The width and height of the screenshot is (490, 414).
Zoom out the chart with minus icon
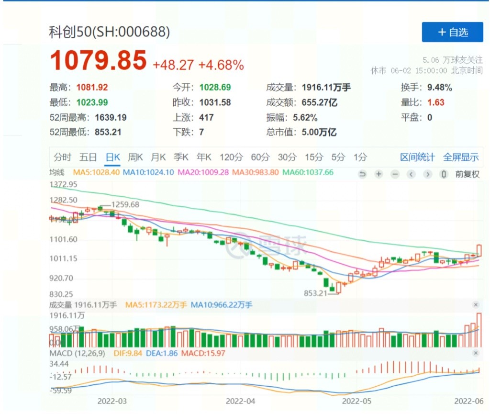[x=395, y=174]
